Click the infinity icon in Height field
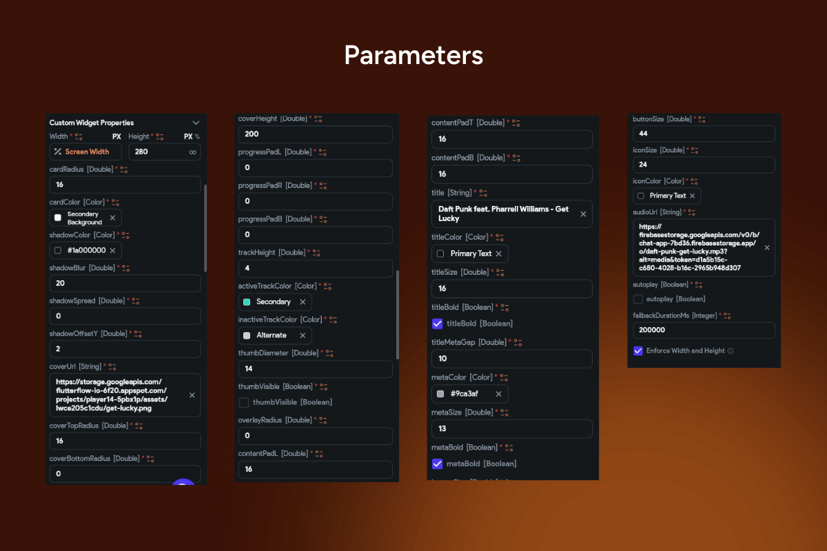 coord(193,152)
